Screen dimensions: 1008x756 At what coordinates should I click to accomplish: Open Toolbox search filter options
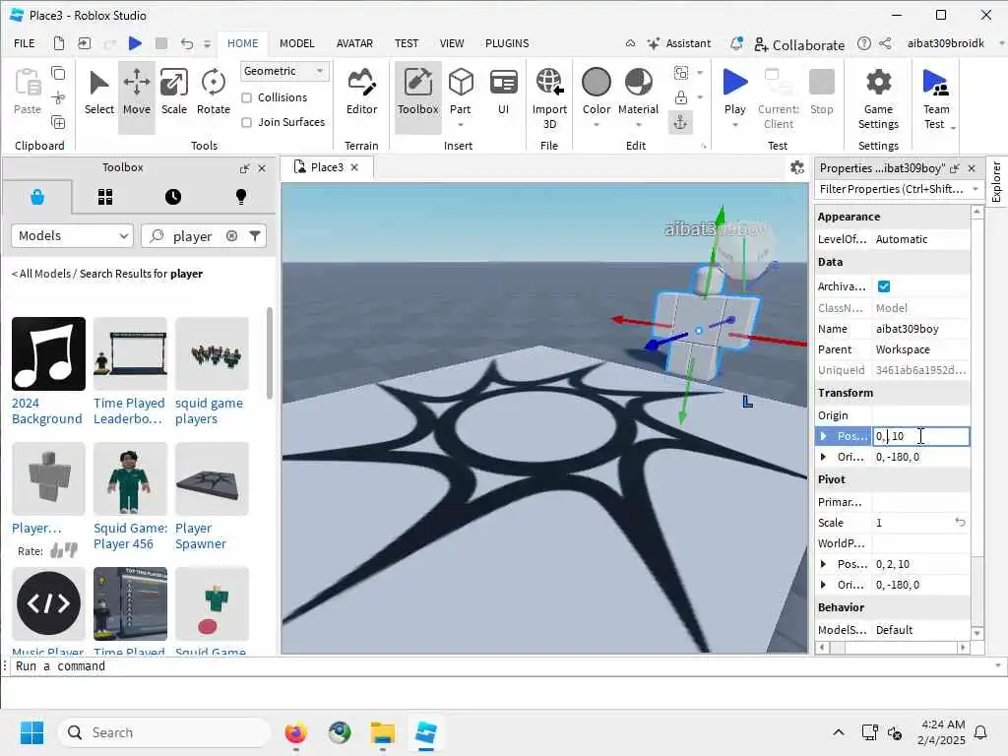pyautogui.click(x=255, y=236)
